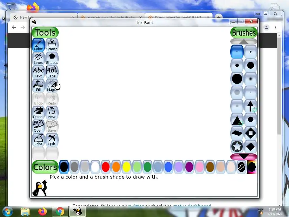Use the color picker eyedropper swatch

(241, 167)
